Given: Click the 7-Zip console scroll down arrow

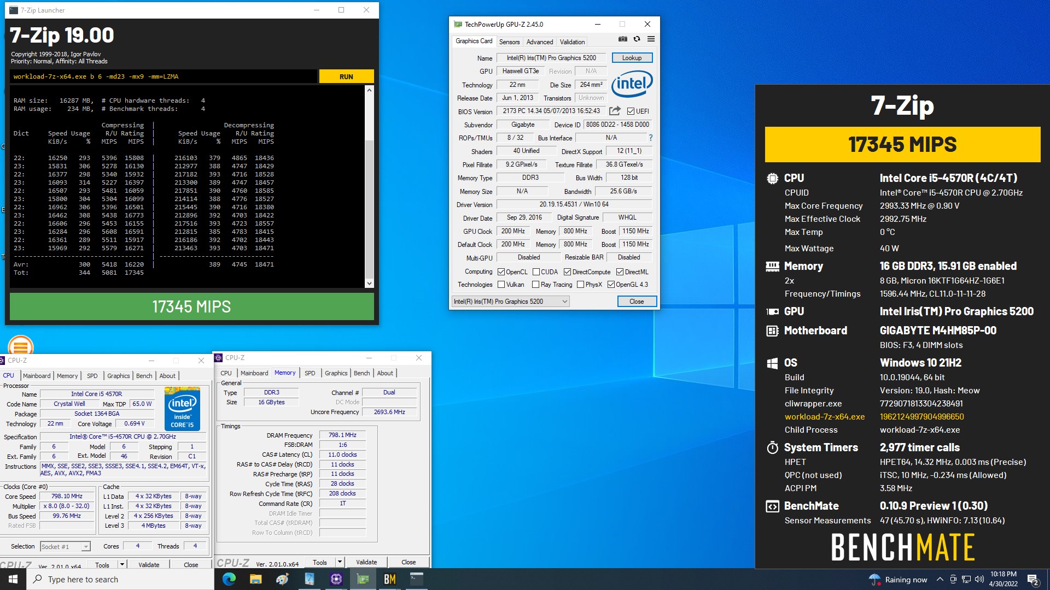Looking at the screenshot, I should 369,283.
